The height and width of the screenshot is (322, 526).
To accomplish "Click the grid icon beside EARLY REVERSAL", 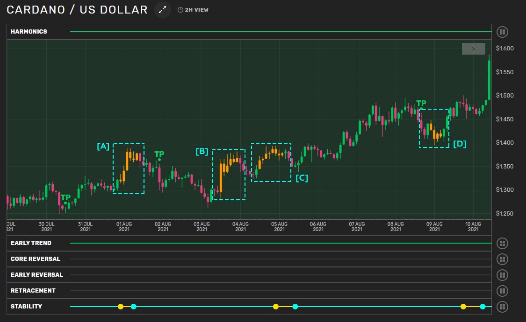I will coord(502,275).
